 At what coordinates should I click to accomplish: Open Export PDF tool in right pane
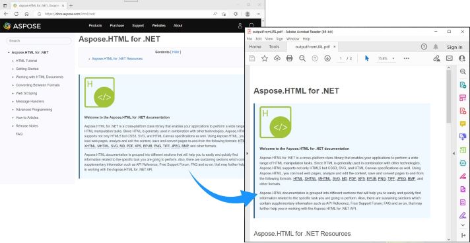point(463,85)
